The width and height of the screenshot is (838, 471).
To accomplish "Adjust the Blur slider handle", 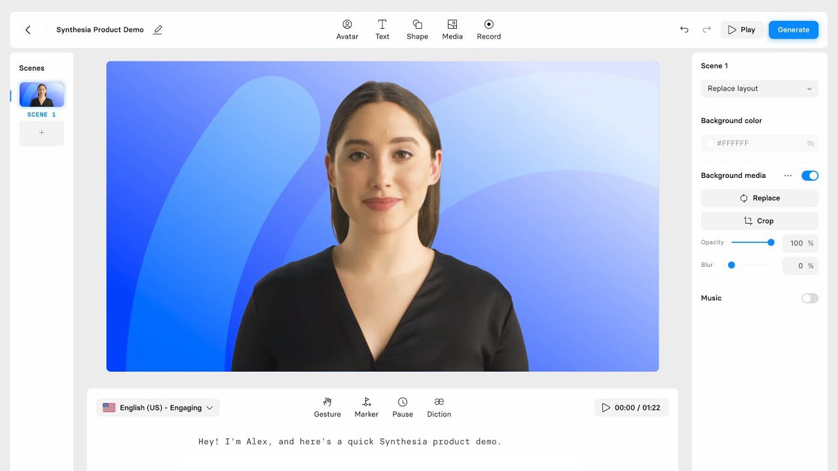I will pos(731,265).
